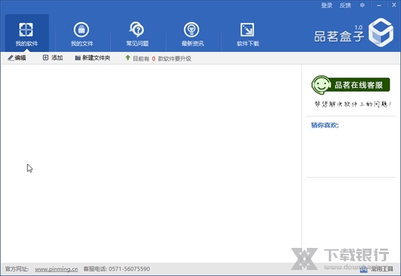Open 常用工具 in the status bar
401x276 pixels.
pos(376,269)
